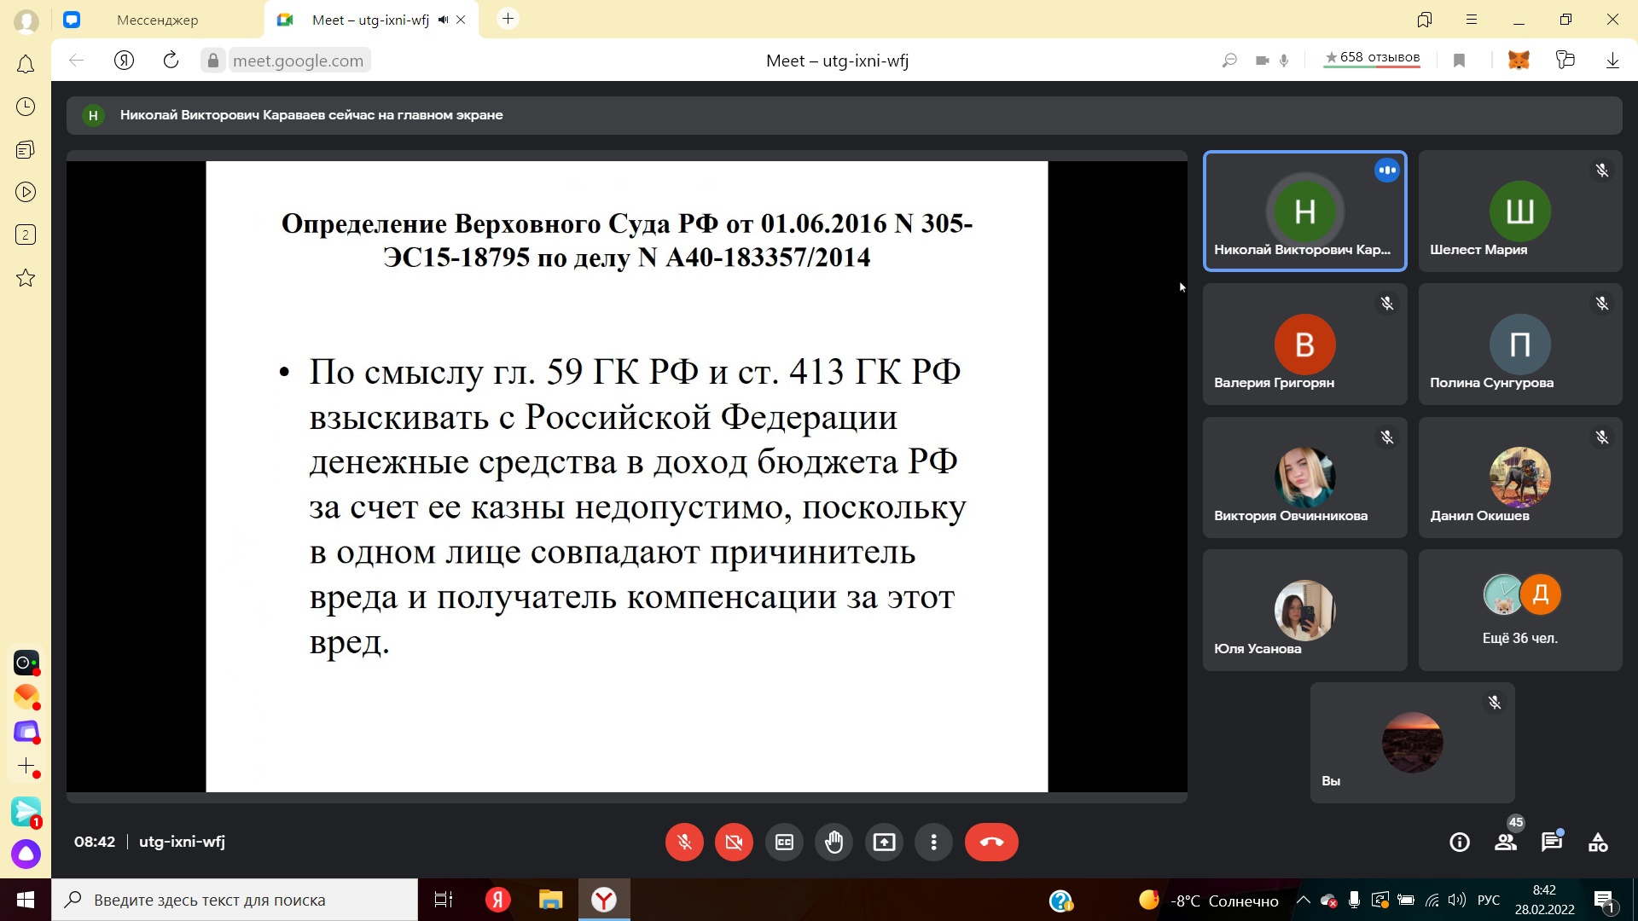Open tab counter showing 2
The height and width of the screenshot is (921, 1638).
pos(26,235)
